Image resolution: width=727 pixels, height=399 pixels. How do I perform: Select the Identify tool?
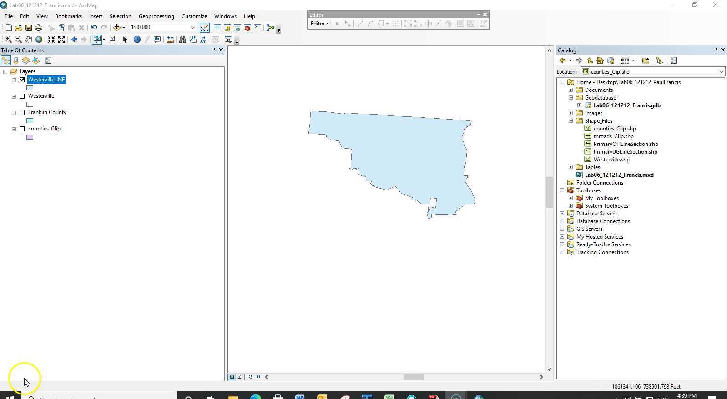pyautogui.click(x=137, y=40)
